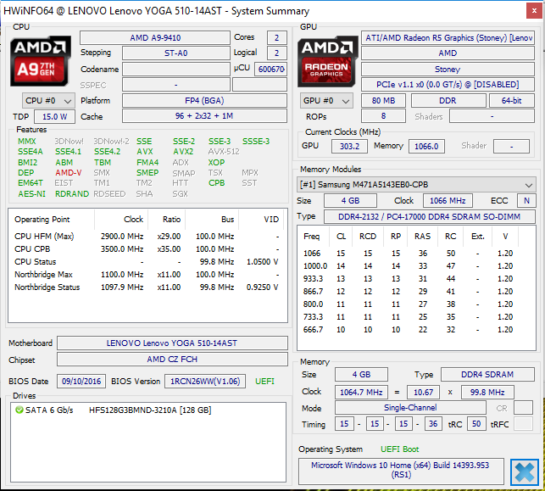Click the 15.0 W TDP value
Viewport: 545px width, 491px height.
pos(54,116)
